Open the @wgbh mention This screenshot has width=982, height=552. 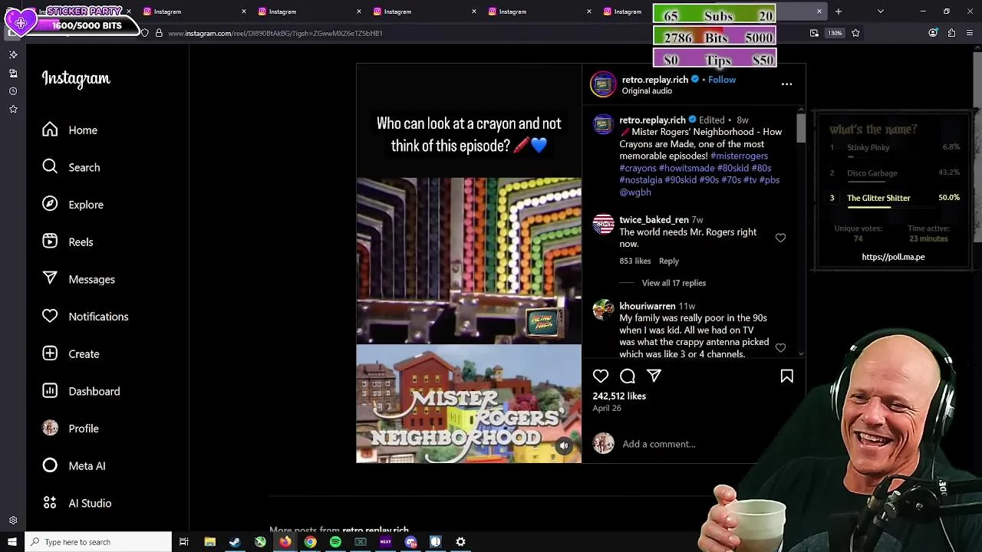pos(635,192)
